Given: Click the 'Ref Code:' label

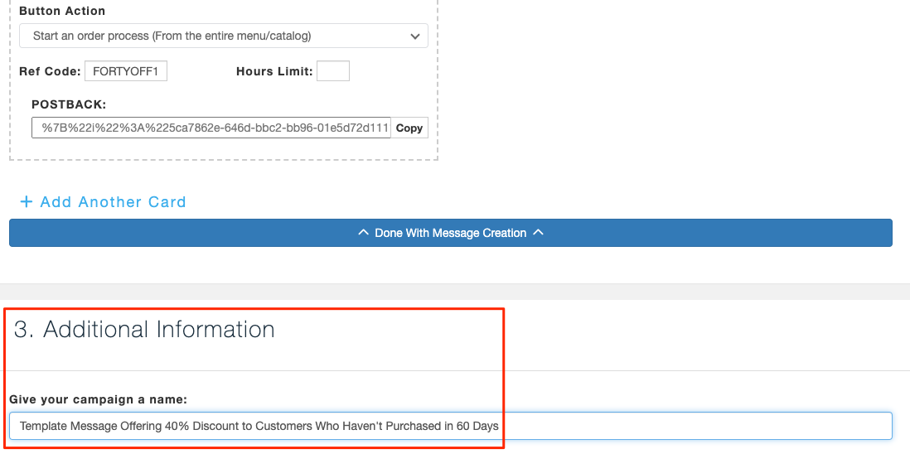Looking at the screenshot, I should point(50,71).
